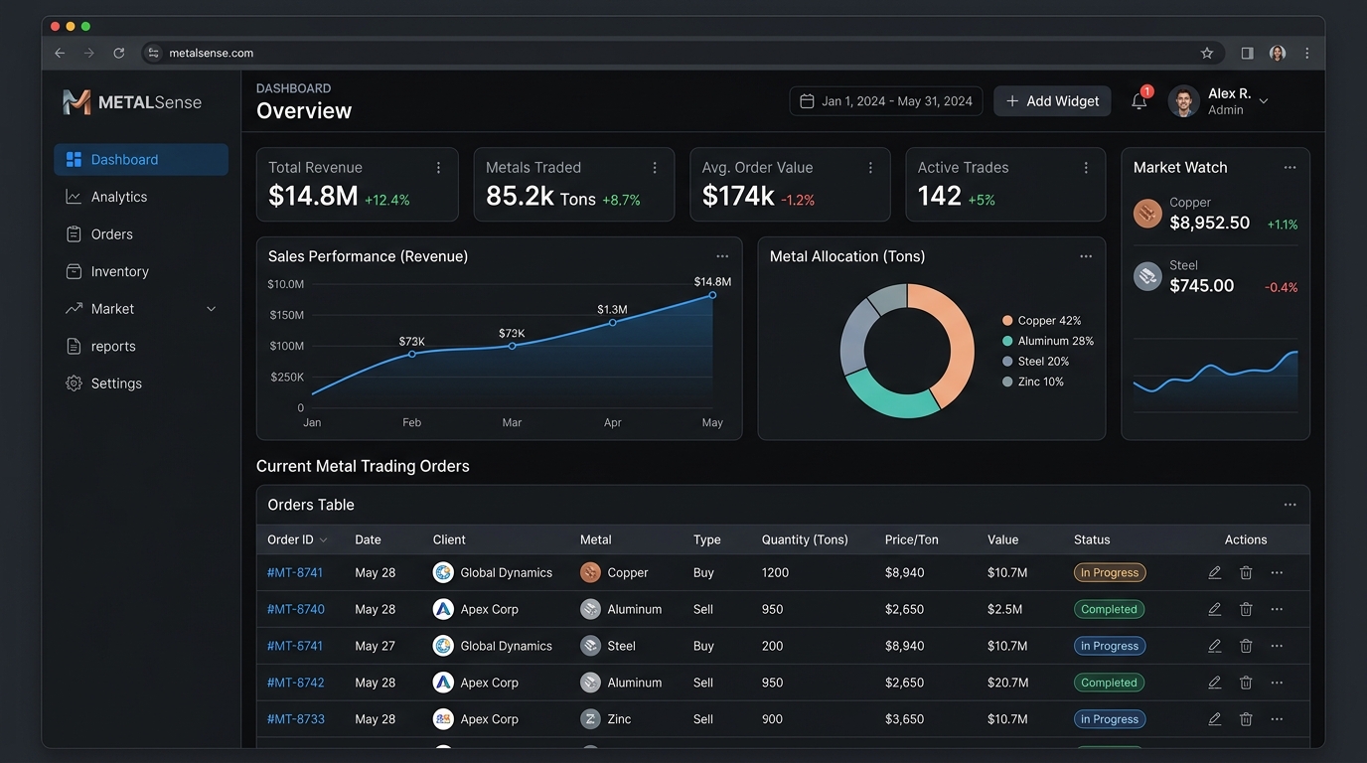The image size is (1367, 763).
Task: Open order link #MT-8742
Action: point(295,683)
